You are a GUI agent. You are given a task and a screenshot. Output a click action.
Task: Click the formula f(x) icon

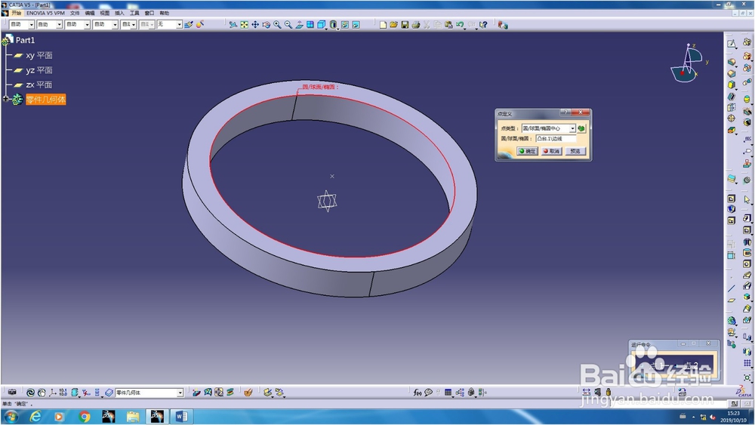(417, 393)
